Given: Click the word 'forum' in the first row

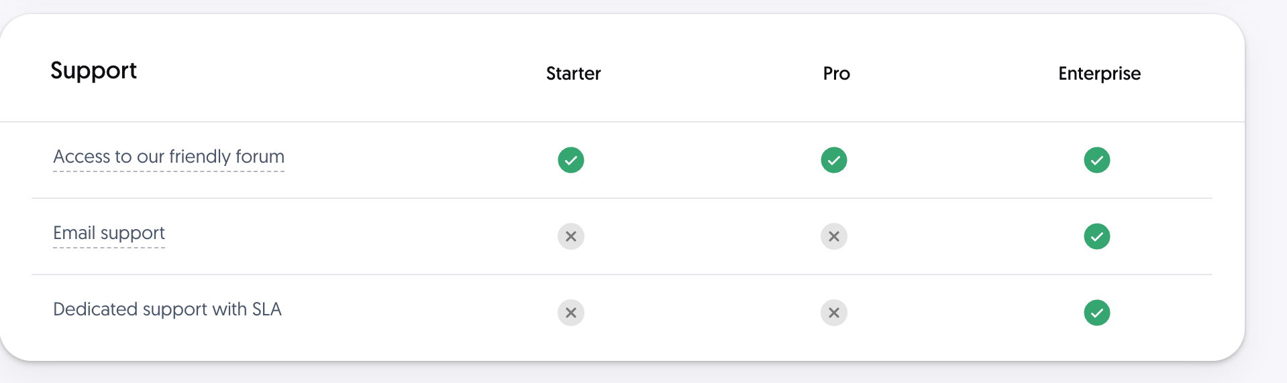Looking at the screenshot, I should [260, 157].
